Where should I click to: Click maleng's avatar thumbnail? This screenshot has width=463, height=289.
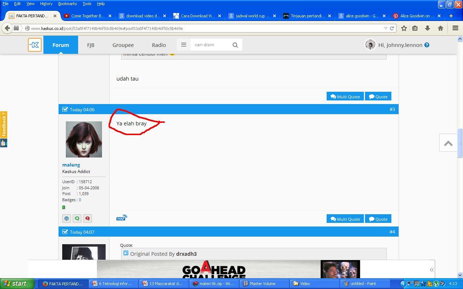pos(84,139)
